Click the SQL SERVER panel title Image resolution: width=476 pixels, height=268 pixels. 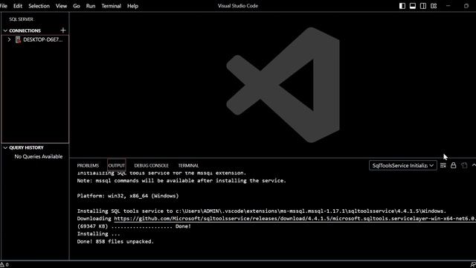tap(21, 19)
